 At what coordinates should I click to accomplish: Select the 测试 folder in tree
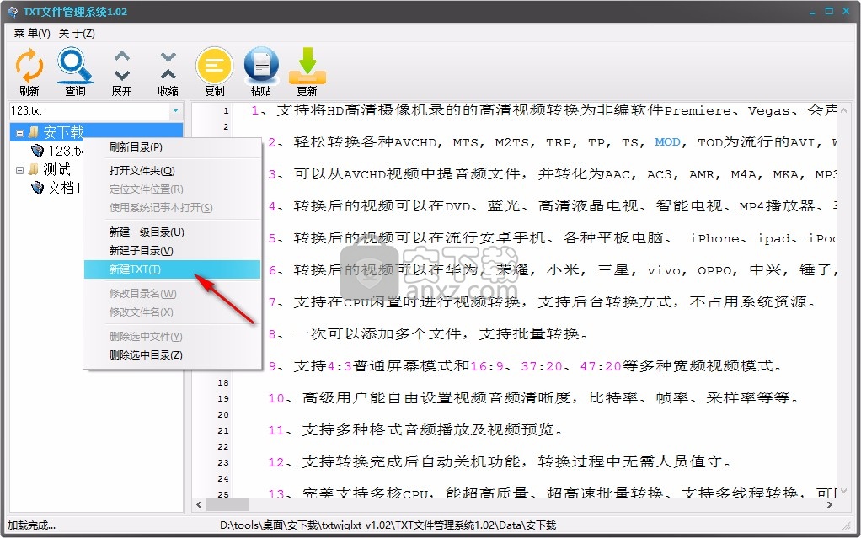pos(56,169)
